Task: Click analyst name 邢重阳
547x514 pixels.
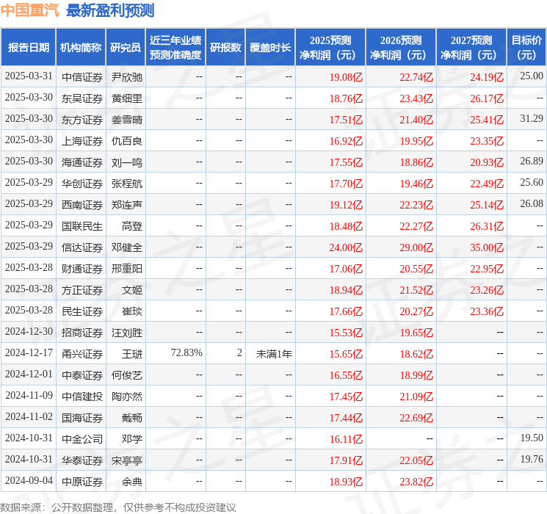Action: [126, 269]
